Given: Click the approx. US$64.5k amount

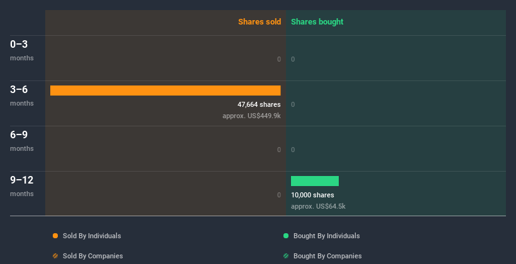Looking at the screenshot, I should tap(318, 206).
